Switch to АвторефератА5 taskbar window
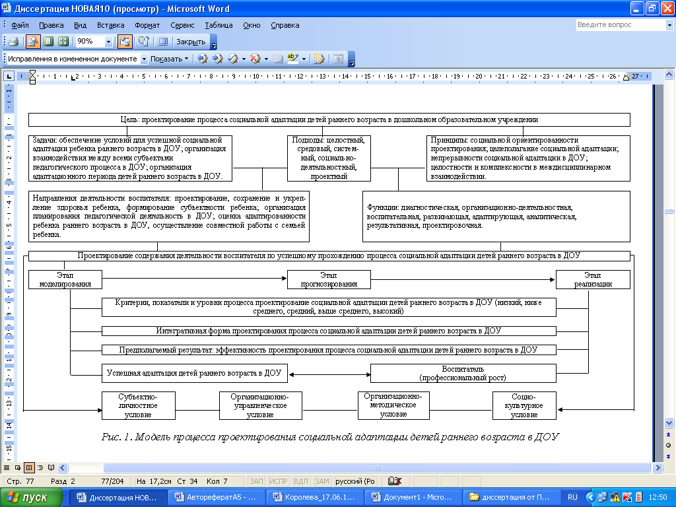Screen dimensions: 676x507 (x=215, y=498)
